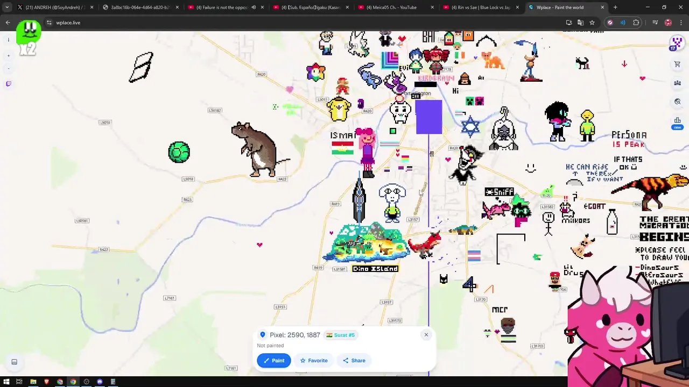The height and width of the screenshot is (387, 689).
Task: Click the install app icon
Action: [x=569, y=23]
